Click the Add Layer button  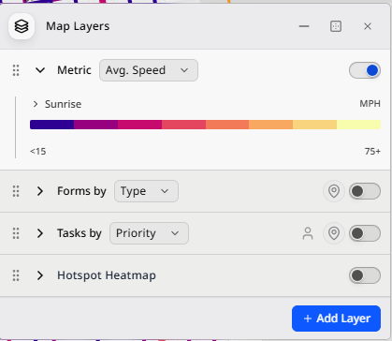coord(336,319)
